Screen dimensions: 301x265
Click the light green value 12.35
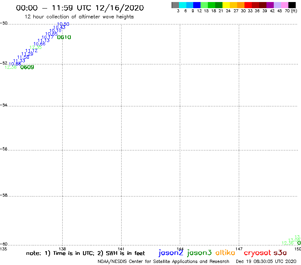tap(35, 47)
